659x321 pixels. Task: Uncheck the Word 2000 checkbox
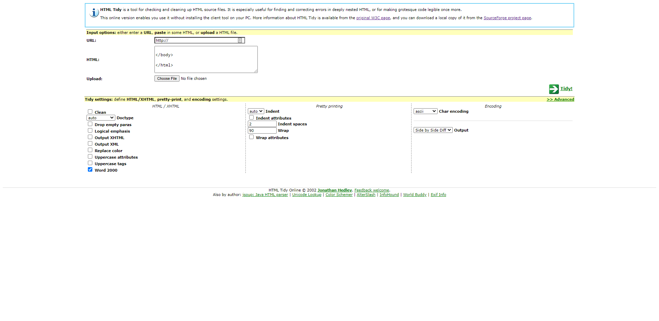coord(90,170)
